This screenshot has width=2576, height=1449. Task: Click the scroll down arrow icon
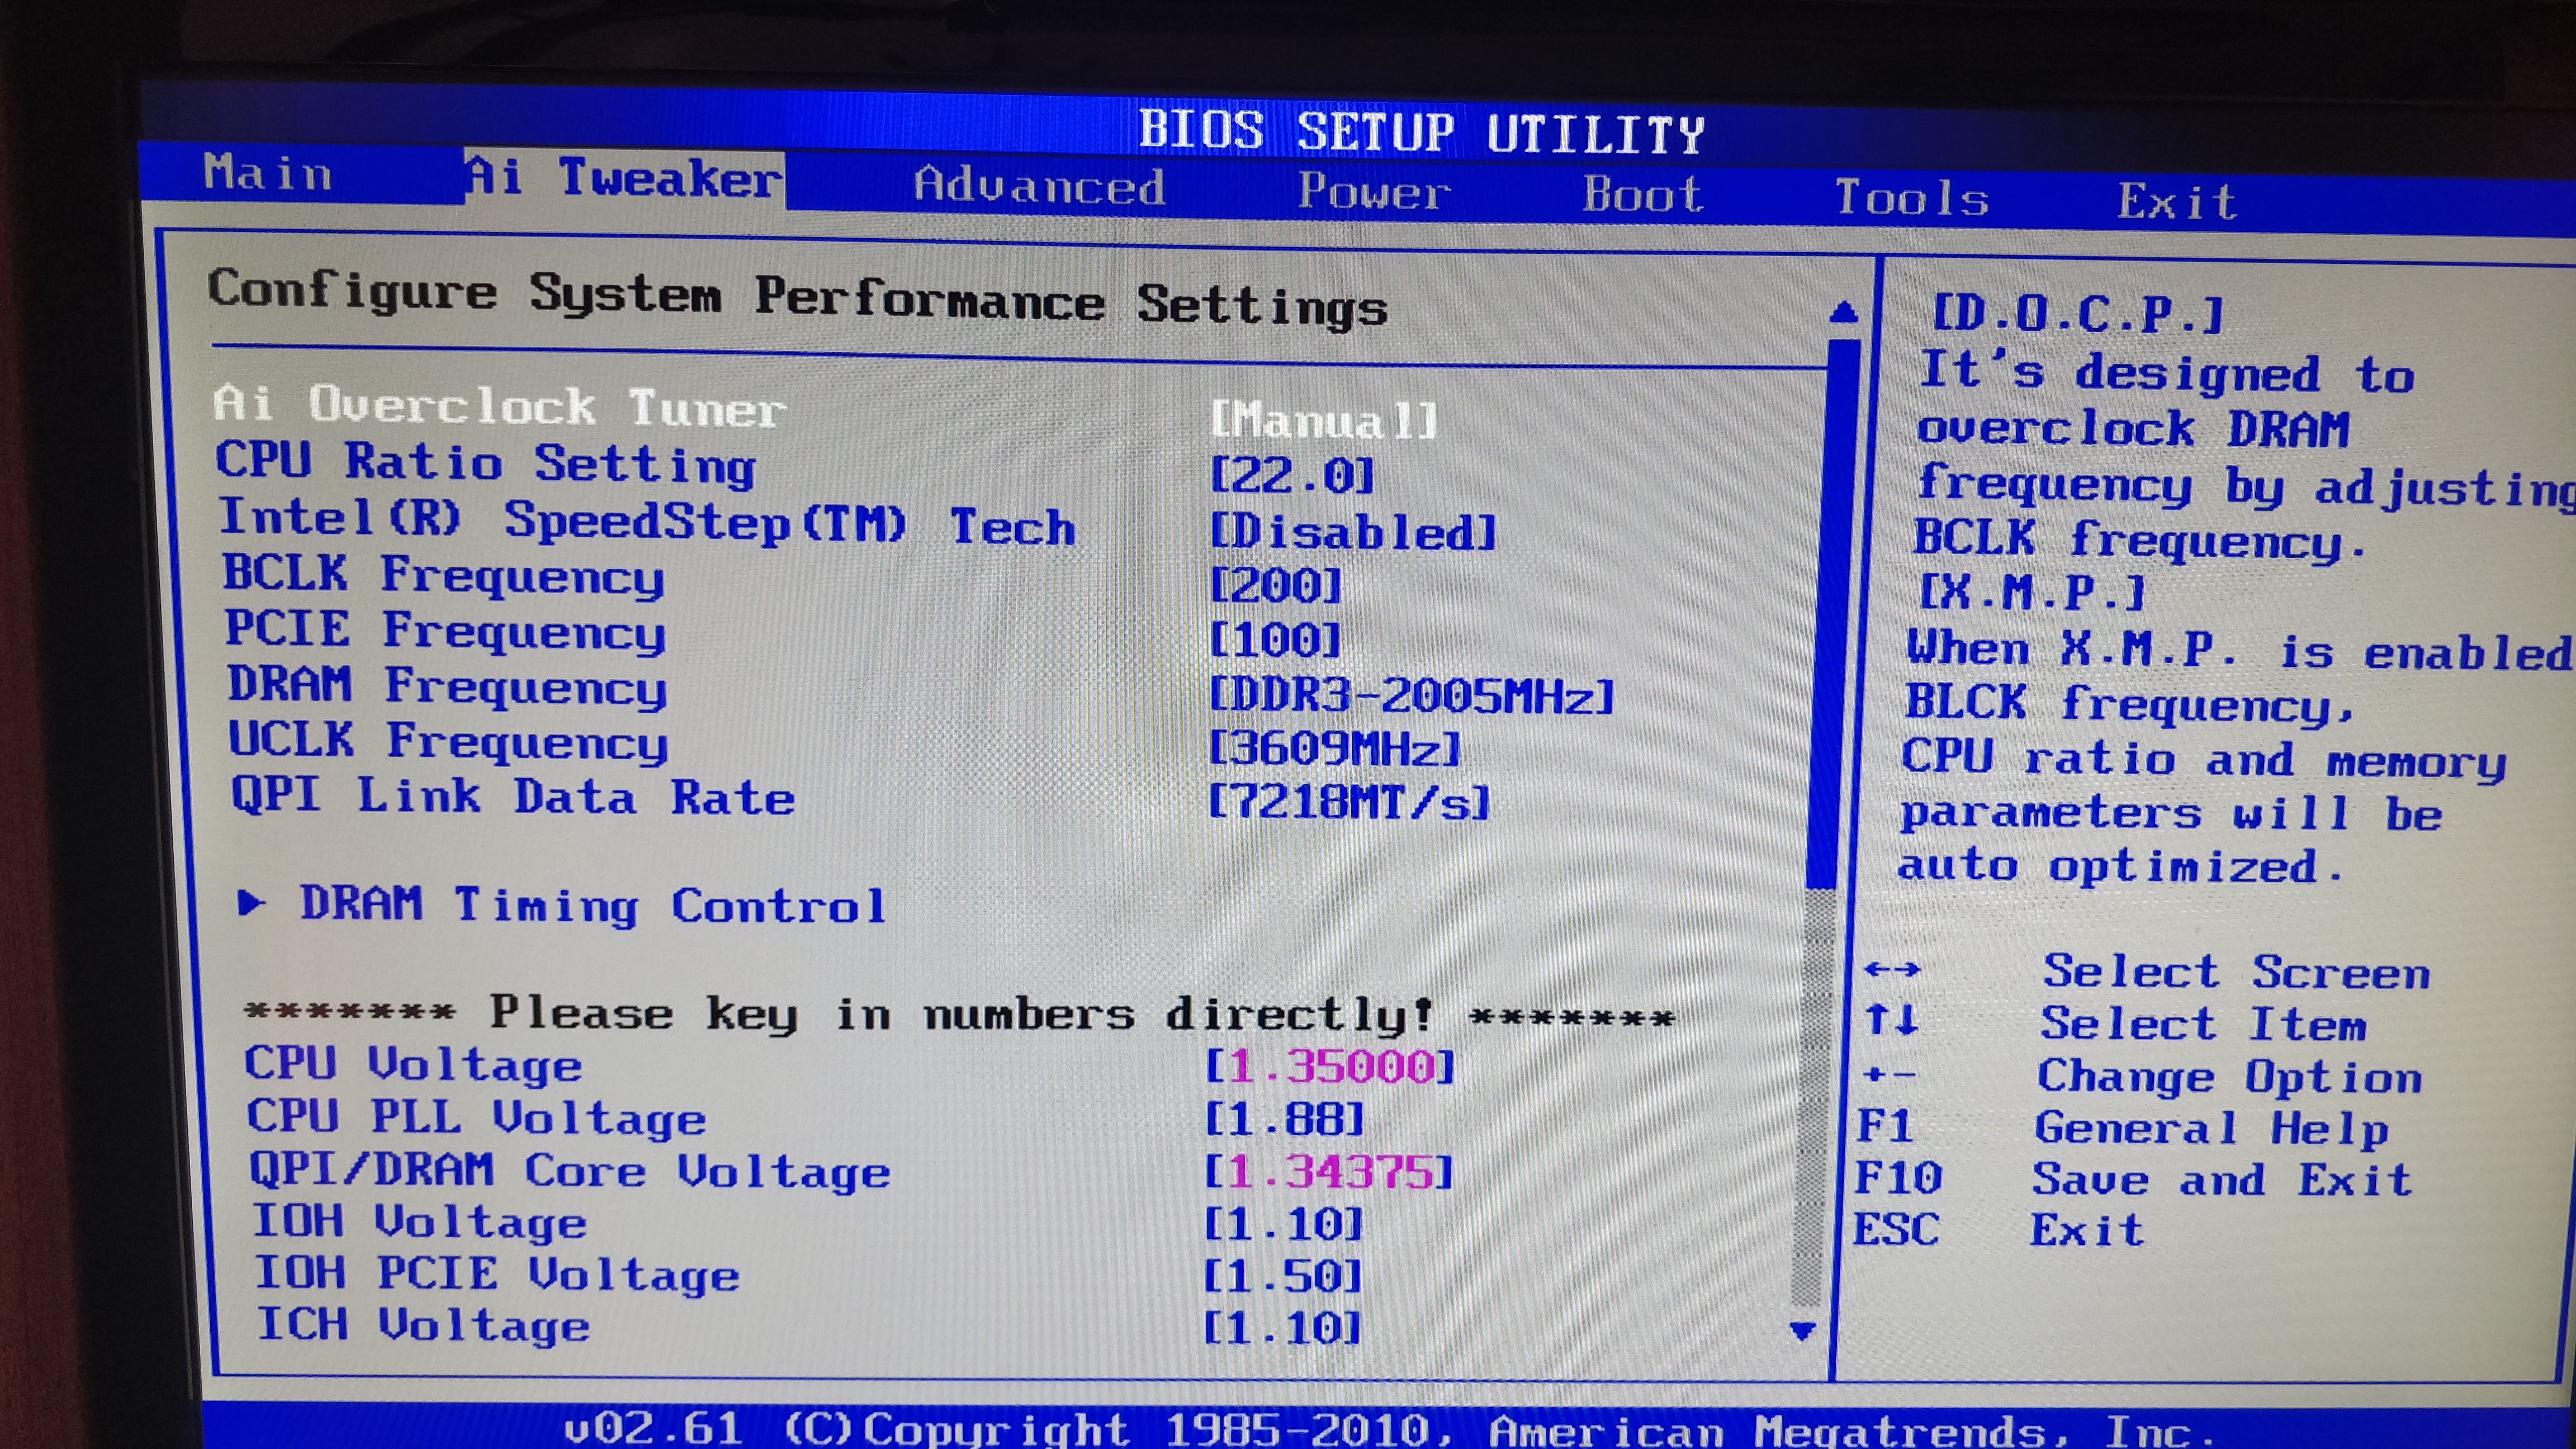pyautogui.click(x=1803, y=1331)
